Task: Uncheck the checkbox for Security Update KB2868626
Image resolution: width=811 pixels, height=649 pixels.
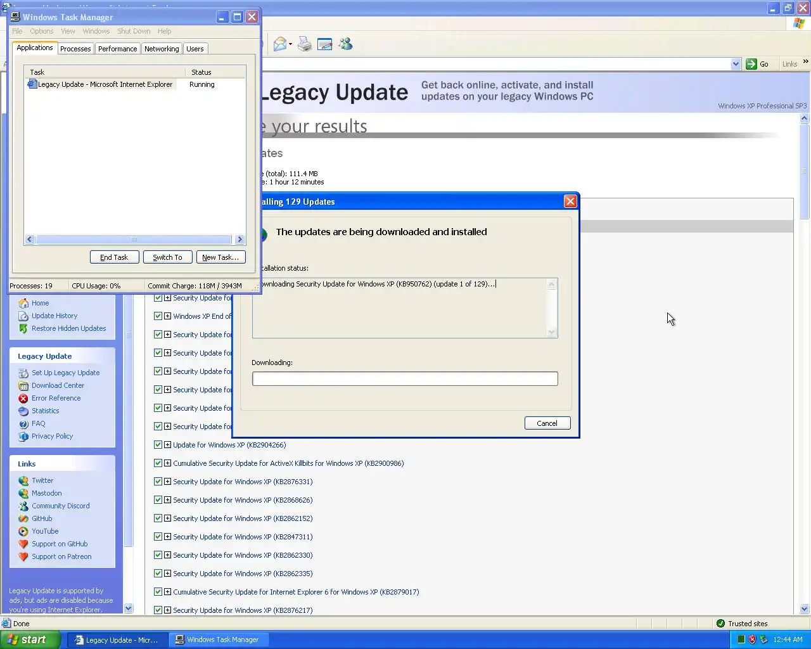Action: (158, 500)
